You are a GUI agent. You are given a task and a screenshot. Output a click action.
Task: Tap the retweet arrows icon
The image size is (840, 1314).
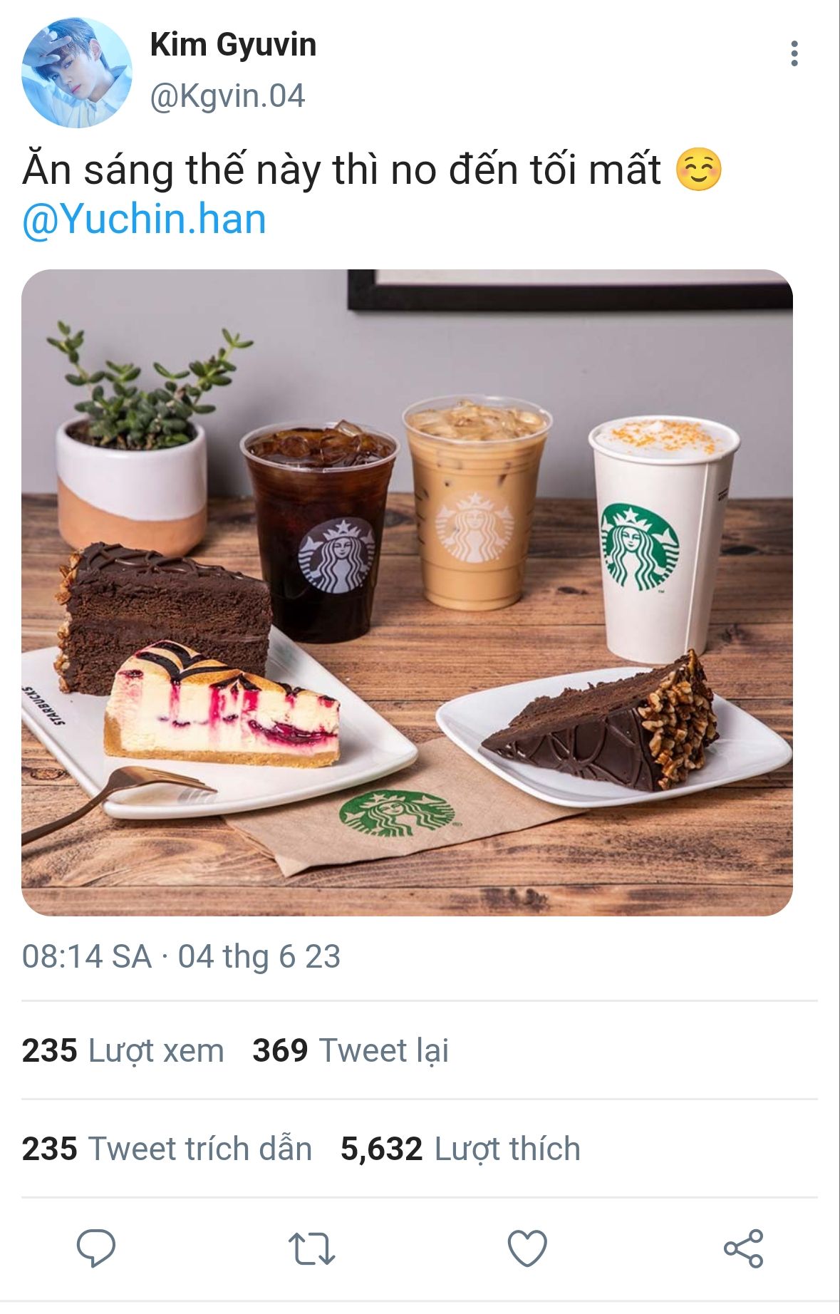(311, 1248)
